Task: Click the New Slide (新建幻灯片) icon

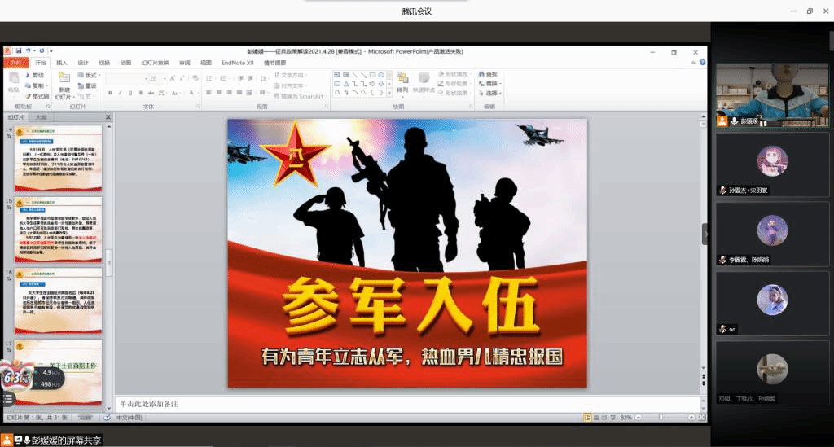Action: 64,84
